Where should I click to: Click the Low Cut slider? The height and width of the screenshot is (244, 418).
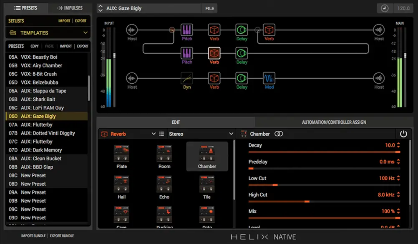[x=324, y=185]
